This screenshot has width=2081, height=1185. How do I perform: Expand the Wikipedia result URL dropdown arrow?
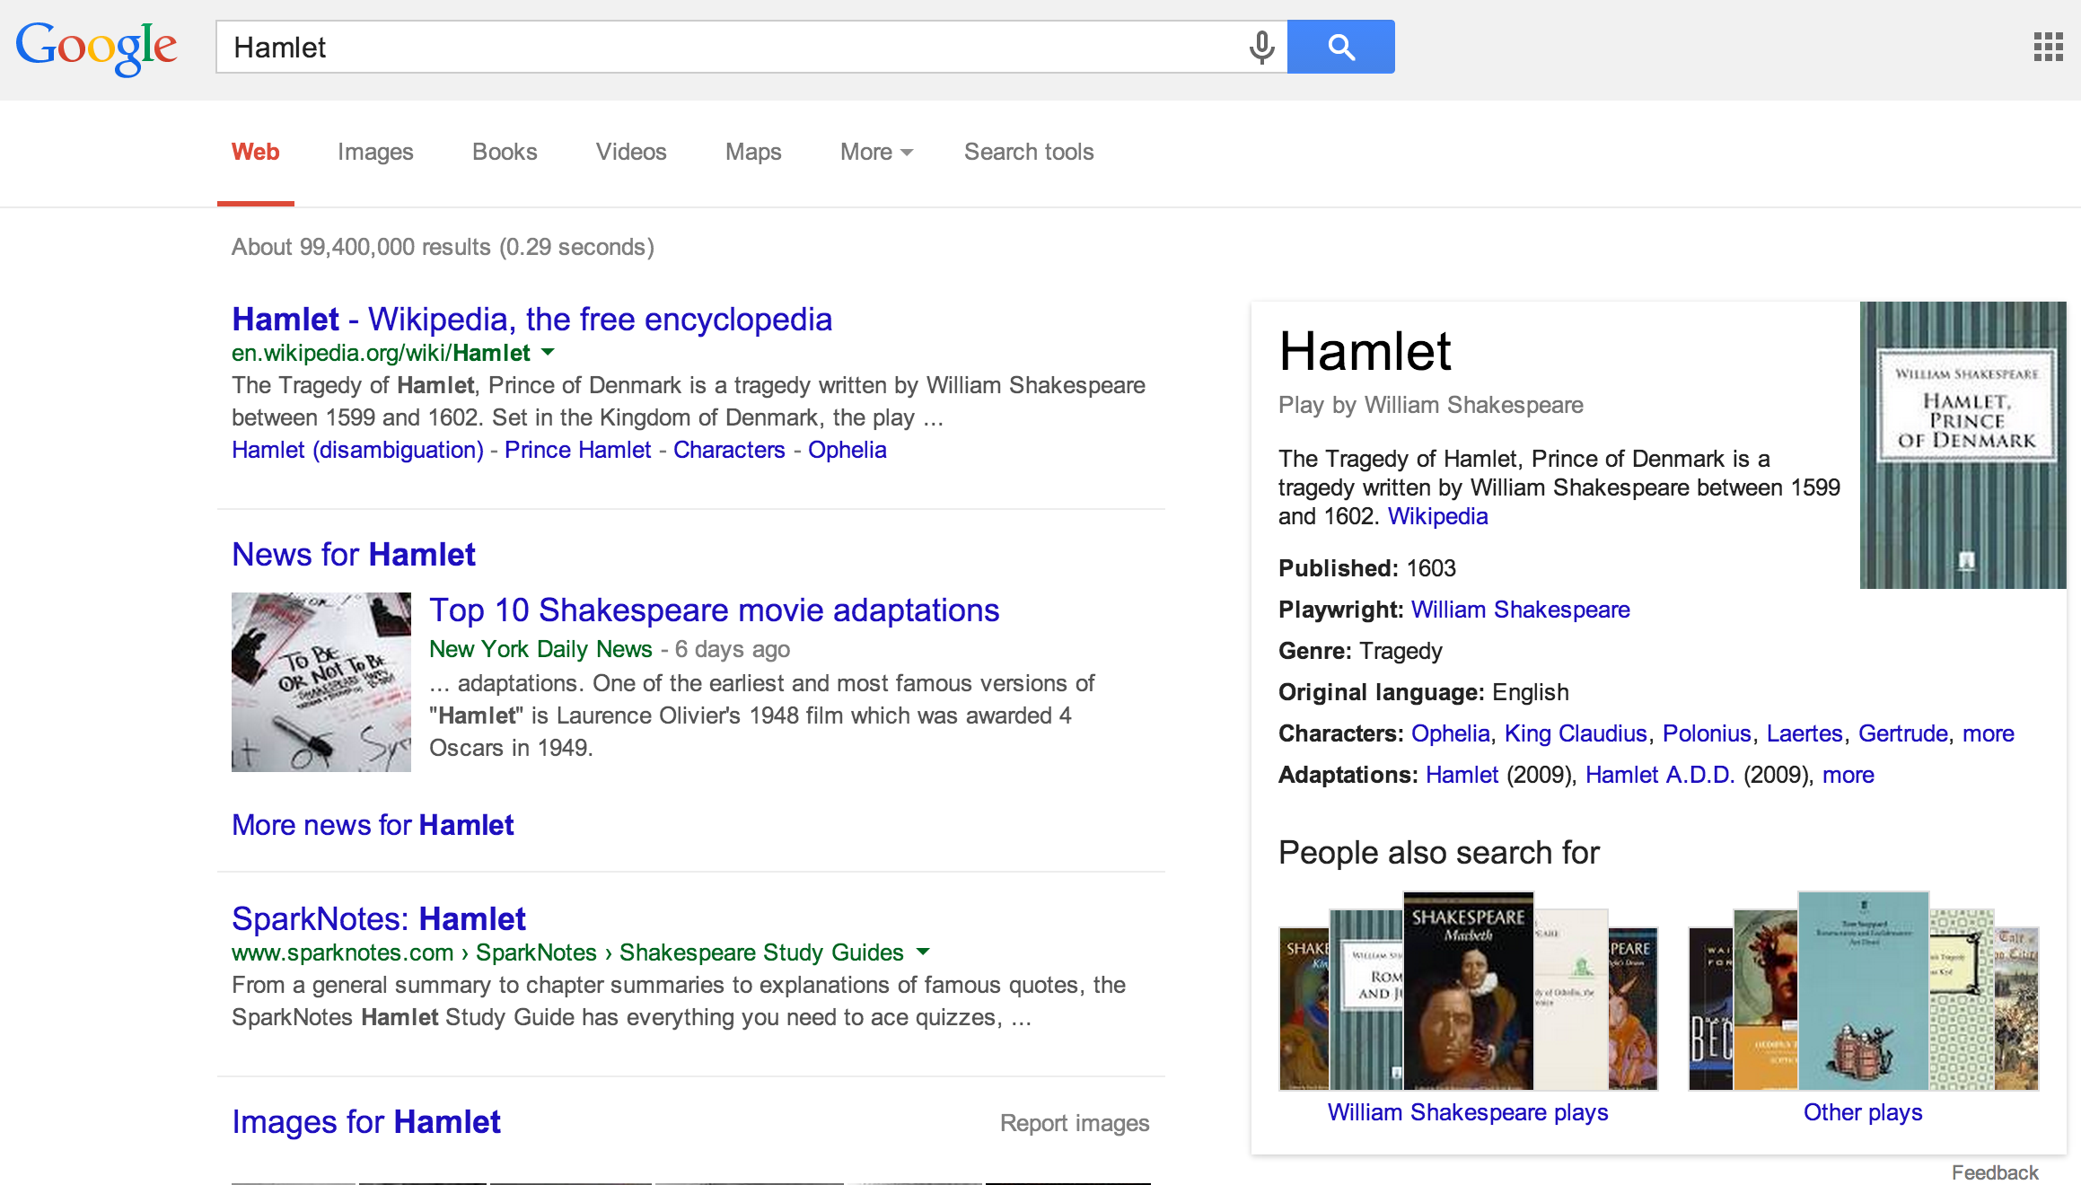click(549, 353)
